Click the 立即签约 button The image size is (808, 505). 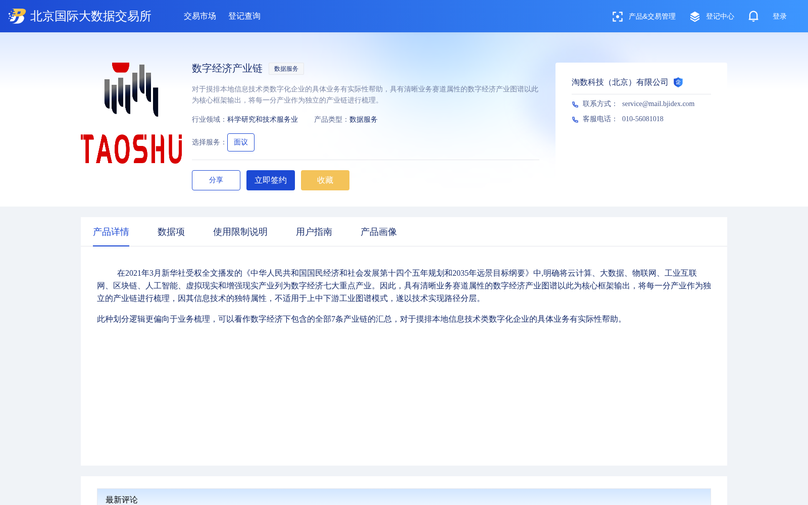pyautogui.click(x=271, y=180)
